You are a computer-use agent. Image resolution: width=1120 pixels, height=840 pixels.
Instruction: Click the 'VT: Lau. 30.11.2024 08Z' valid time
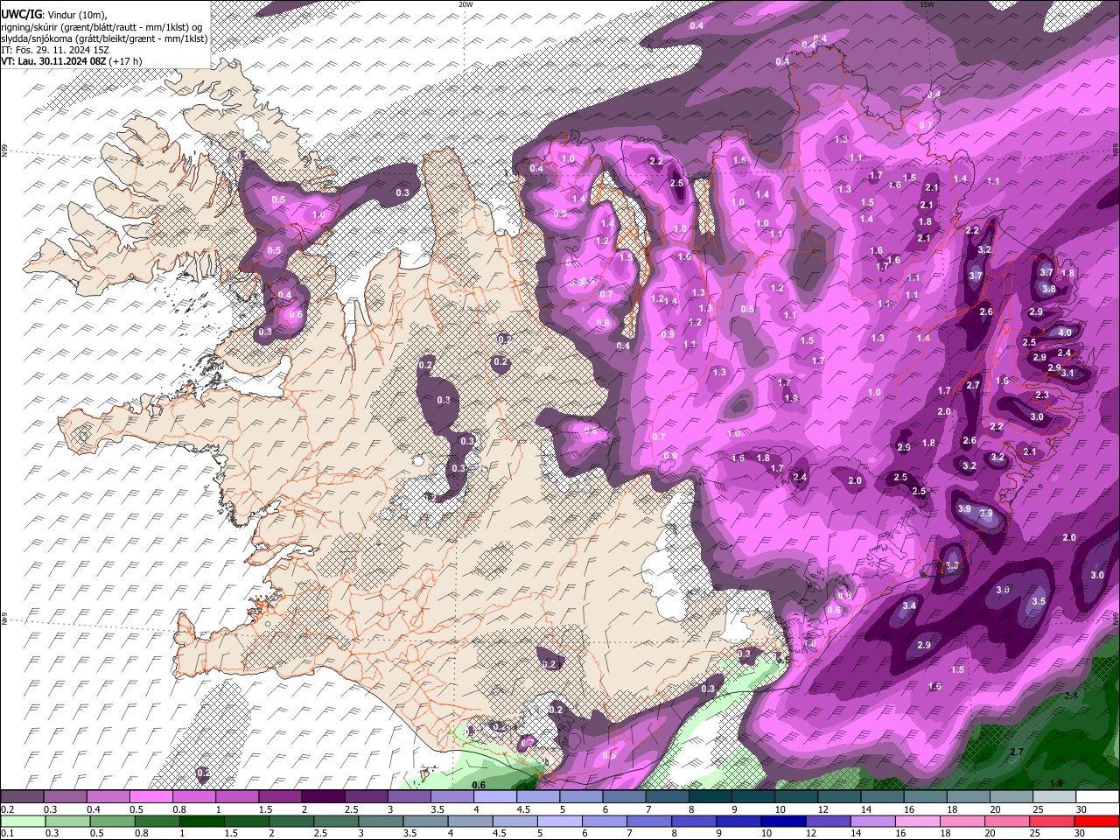pos(53,61)
